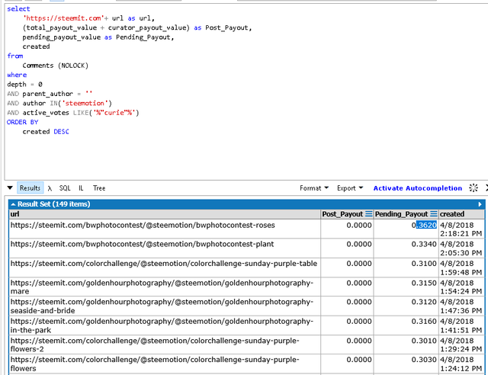Switch to the Tree tab

click(99, 188)
